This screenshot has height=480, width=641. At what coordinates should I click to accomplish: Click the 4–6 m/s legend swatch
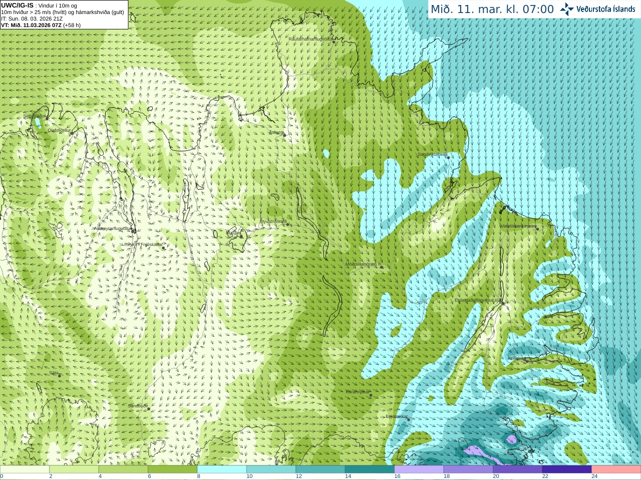click(124, 469)
